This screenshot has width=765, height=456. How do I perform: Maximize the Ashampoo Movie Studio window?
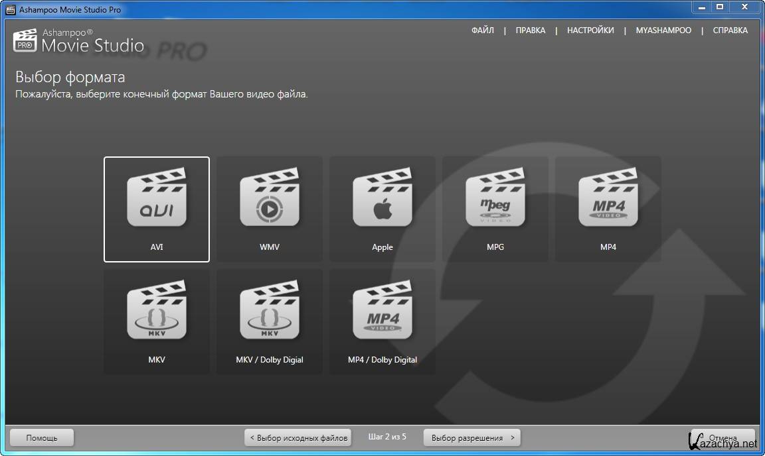tap(719, 7)
